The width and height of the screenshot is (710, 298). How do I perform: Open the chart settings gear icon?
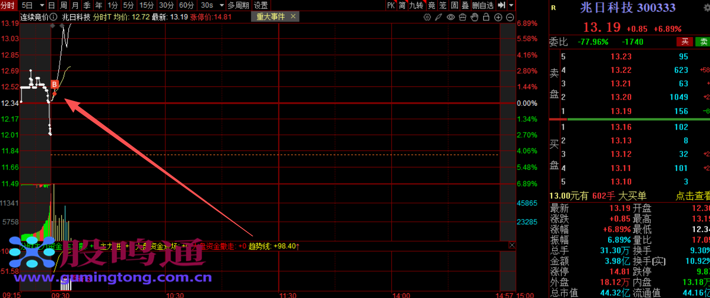tap(427, 17)
